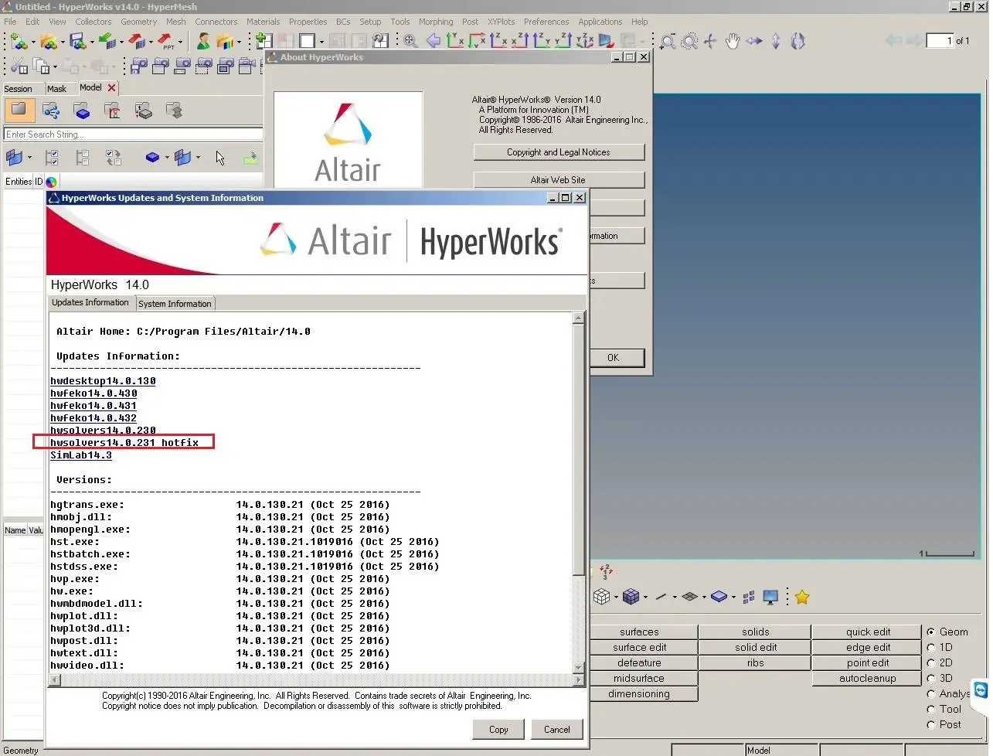
Task: Click the rotate left-right arrows icon
Action: [x=754, y=41]
